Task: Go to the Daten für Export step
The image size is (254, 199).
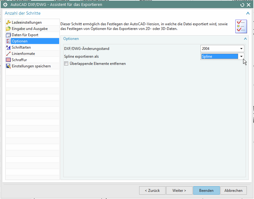Action: (x=32, y=35)
